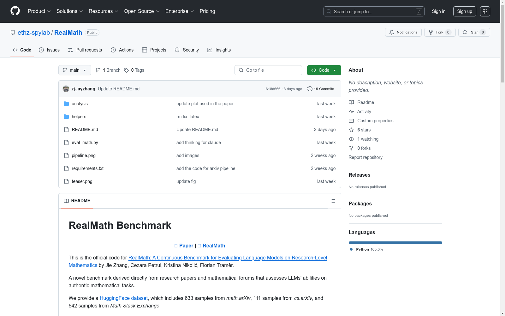Expand the Solutions menu

pyautogui.click(x=70, y=11)
